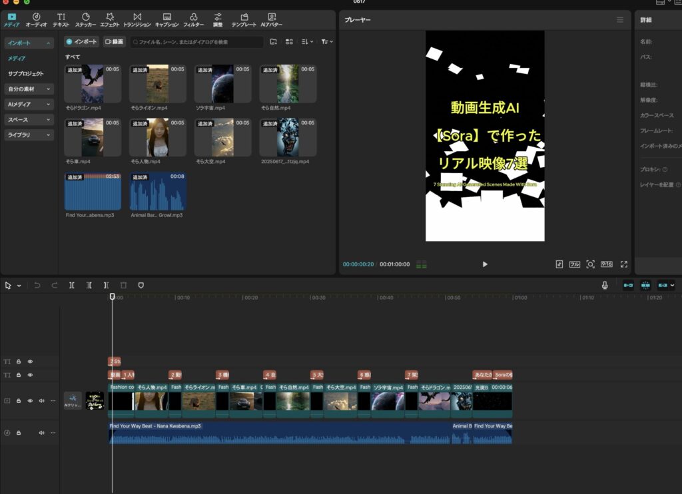Open the Transition (トランジション) tab
The height and width of the screenshot is (494, 682).
coord(137,20)
